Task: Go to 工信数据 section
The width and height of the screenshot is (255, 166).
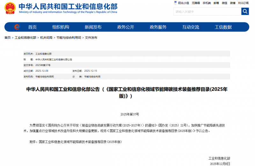Action: [x=223, y=27]
